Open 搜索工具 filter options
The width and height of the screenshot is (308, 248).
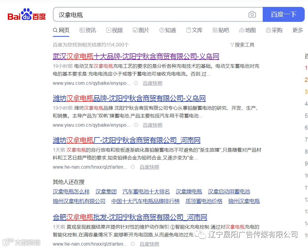(x=242, y=45)
